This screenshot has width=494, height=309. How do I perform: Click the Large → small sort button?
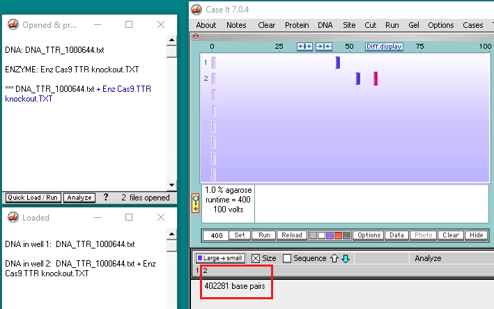click(x=220, y=258)
